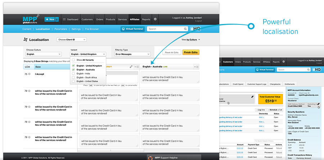324x160 pixels.
Task: Check the Show All Variants checkbox
Action: coord(73,60)
